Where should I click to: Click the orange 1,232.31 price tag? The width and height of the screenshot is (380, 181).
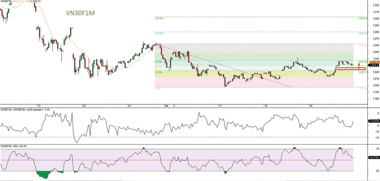pos(374,62)
